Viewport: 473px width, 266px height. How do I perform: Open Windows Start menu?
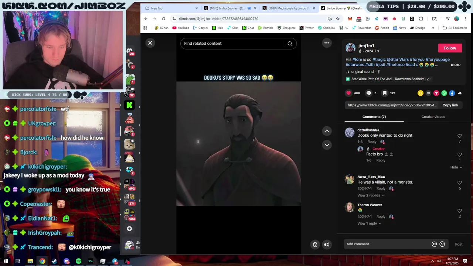6,261
